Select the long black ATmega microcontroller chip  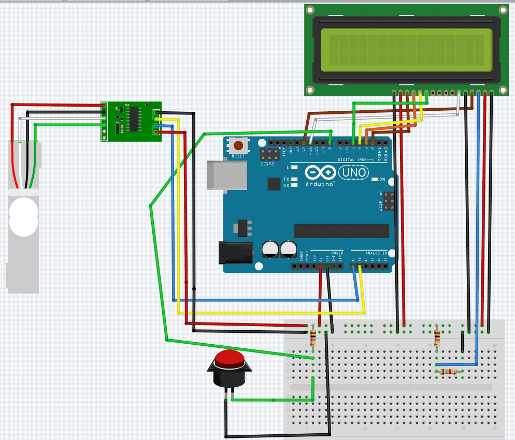coord(341,231)
